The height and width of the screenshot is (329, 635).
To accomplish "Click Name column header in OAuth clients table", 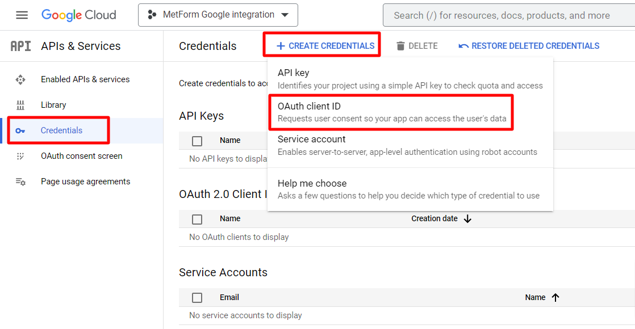I will click(x=230, y=218).
